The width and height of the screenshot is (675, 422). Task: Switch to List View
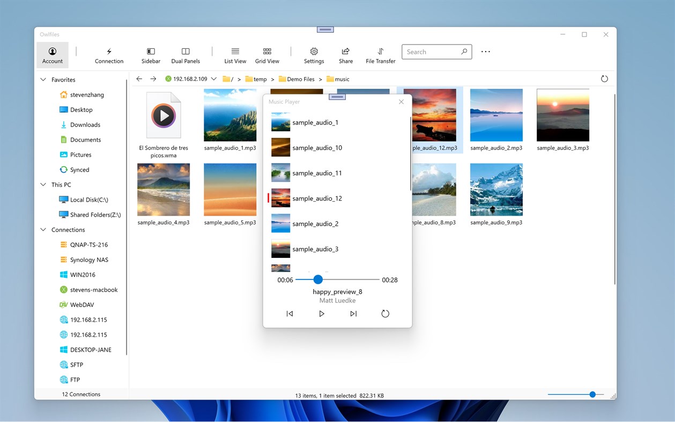point(235,54)
